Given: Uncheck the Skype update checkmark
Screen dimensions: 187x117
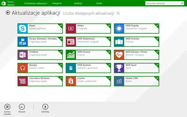Looking at the screenshot, I should [x=61, y=25].
